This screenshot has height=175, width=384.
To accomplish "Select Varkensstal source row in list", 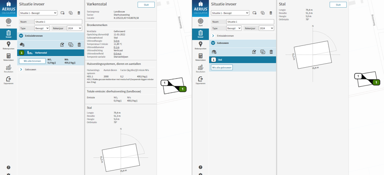I will [50, 53].
